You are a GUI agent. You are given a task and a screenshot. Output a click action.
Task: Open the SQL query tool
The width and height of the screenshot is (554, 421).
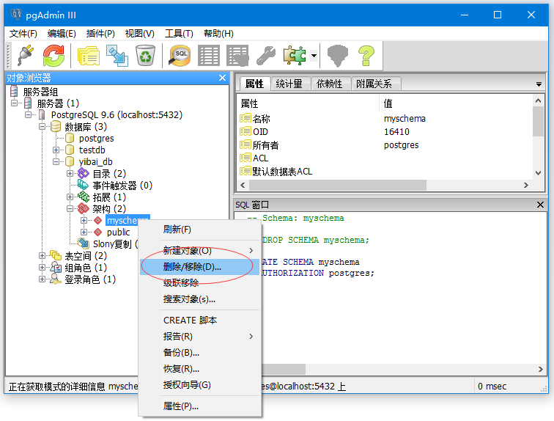pyautogui.click(x=180, y=56)
